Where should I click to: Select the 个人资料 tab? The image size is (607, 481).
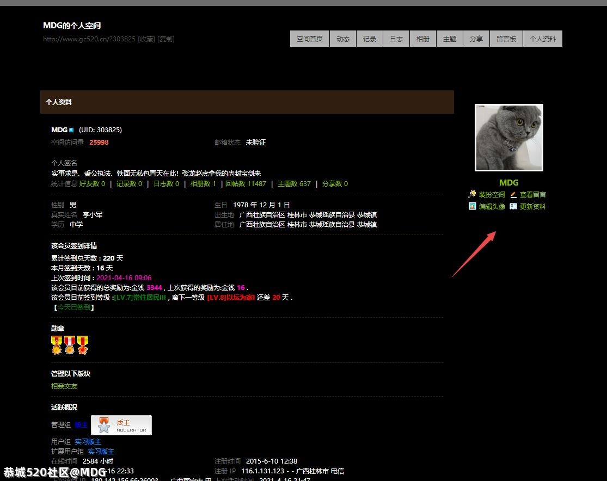(x=543, y=39)
